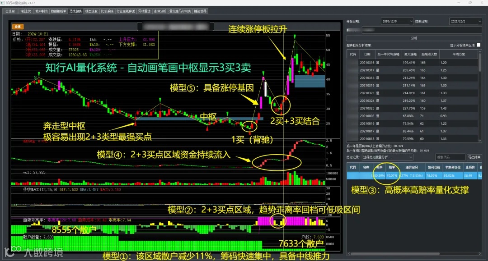Switch to the 缠论世界 tab
The height and width of the screenshot is (261, 488).
pyautogui.click(x=200, y=11)
